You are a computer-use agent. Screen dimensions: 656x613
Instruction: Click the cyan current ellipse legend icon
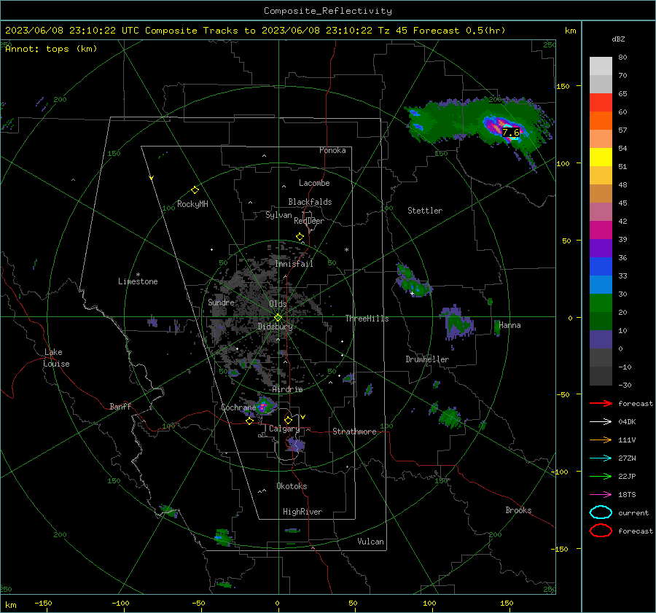[x=601, y=512]
